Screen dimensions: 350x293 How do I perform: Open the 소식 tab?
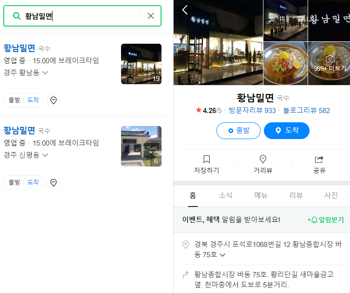click(226, 195)
